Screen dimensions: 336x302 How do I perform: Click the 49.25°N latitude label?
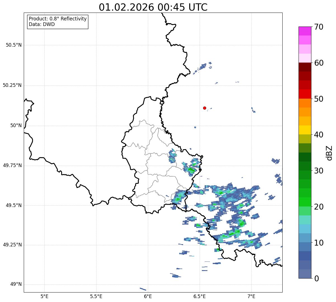coord(12,245)
